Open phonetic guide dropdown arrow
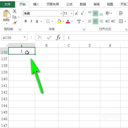The image size is (128, 128). (83, 21)
